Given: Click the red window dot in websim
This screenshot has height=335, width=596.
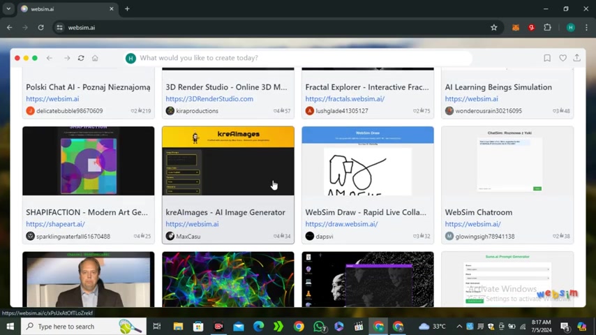Looking at the screenshot, I should 17,58.
